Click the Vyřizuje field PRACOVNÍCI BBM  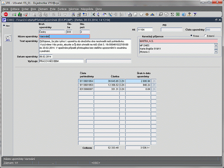click(x=61, y=61)
